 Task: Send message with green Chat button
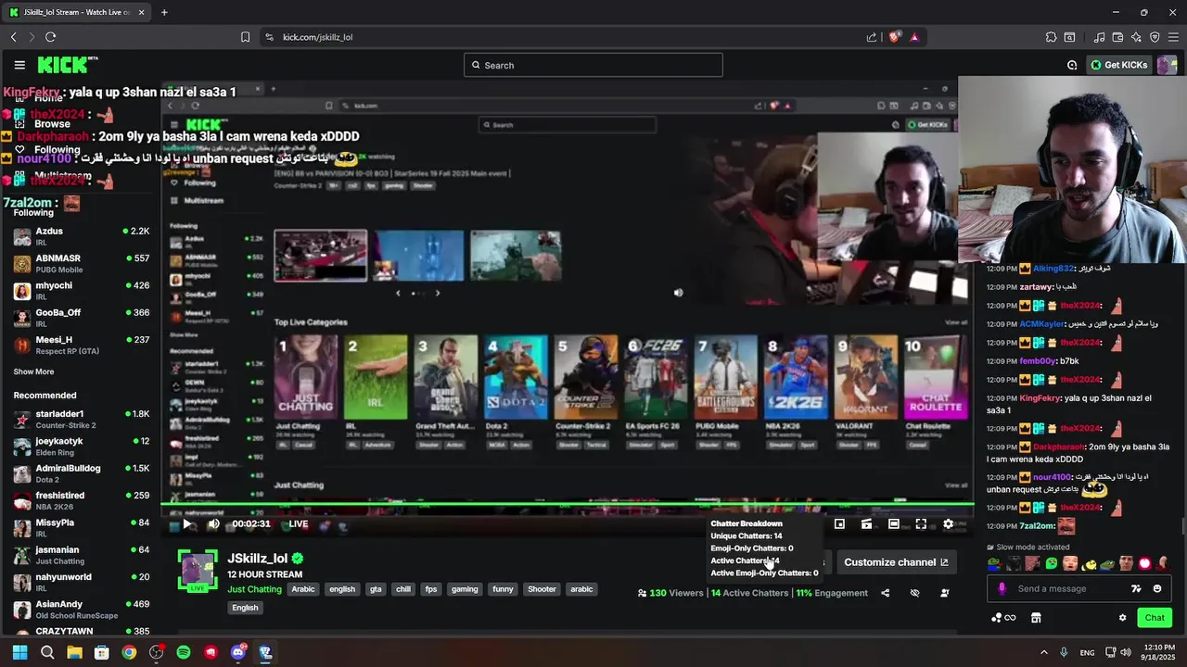[x=1155, y=618]
